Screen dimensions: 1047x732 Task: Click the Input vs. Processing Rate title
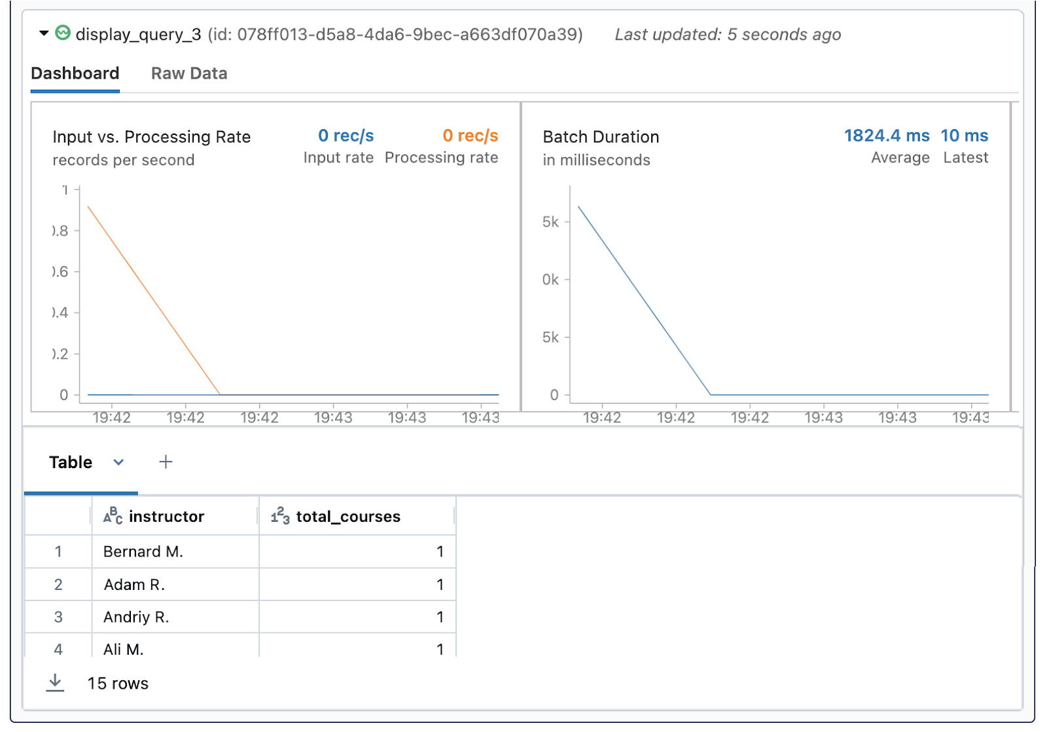point(151,137)
